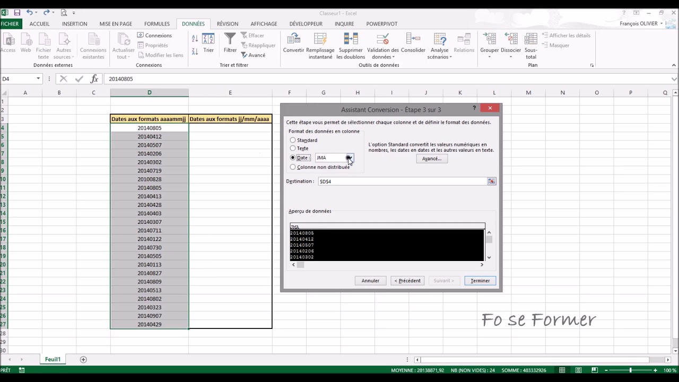
Task: Click the Sous-total button
Action: point(531,46)
